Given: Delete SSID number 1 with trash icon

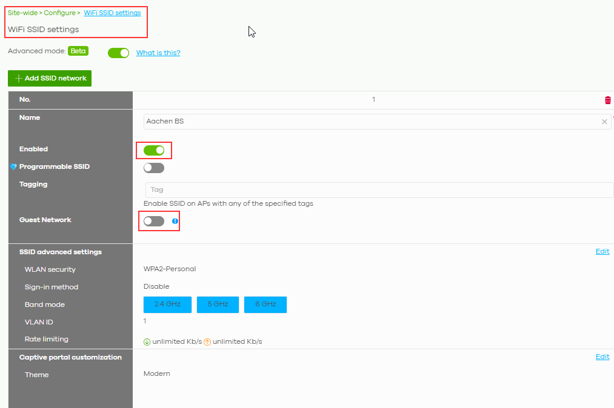Looking at the screenshot, I should [608, 100].
